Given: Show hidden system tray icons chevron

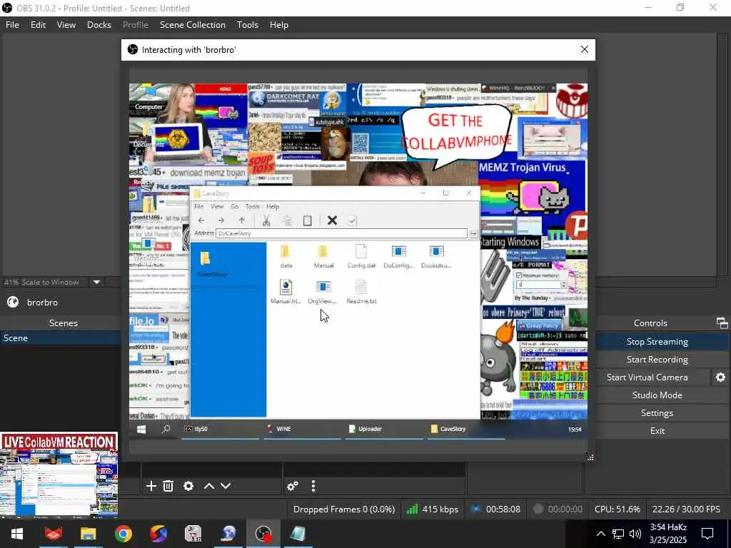Looking at the screenshot, I should [x=601, y=534].
